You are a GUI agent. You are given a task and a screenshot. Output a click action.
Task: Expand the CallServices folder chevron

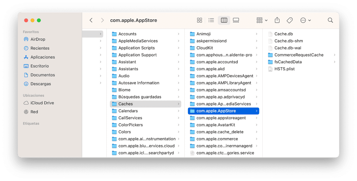pyautogui.click(x=178, y=118)
